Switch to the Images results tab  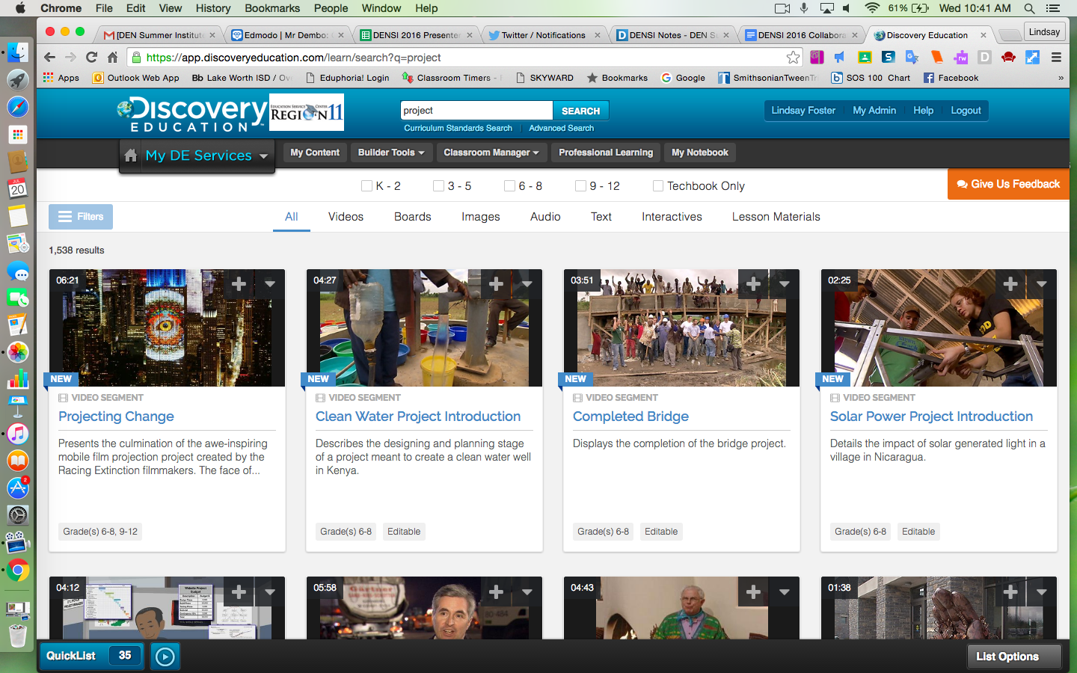tap(481, 217)
